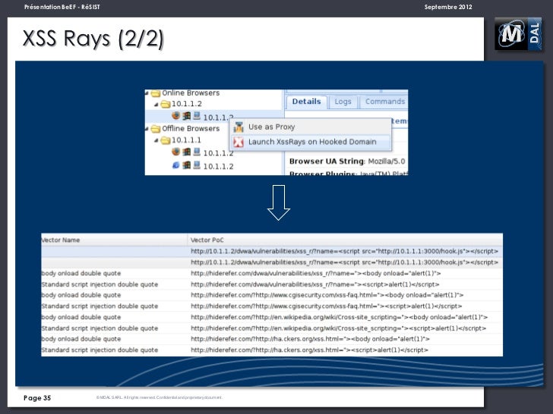This screenshot has width=553, height=414.
Task: Collapse the Online Browsers tree node
Action: (147, 93)
